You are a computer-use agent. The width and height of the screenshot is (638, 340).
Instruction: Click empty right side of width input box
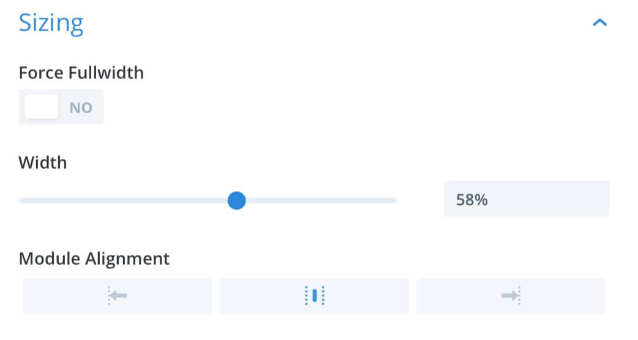pyautogui.click(x=561, y=199)
